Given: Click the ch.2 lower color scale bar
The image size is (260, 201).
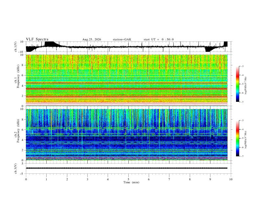Looking at the screenshot, I should click(x=237, y=138).
